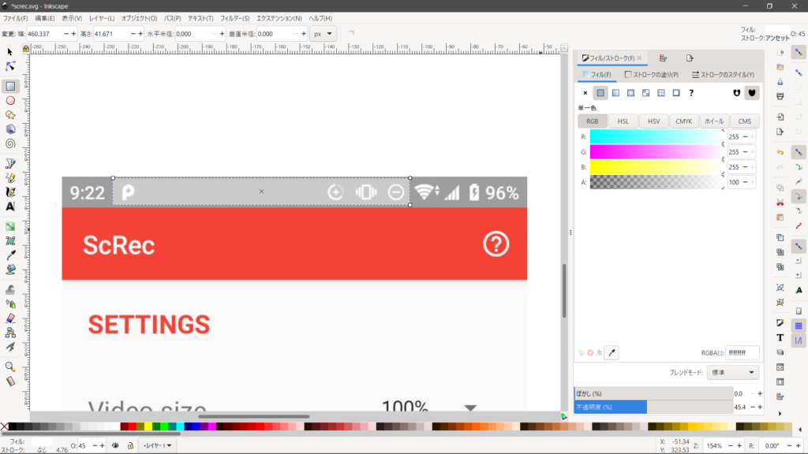The width and height of the screenshot is (808, 454).
Task: Switch to the ストロークの塗り(P) tab
Action: pyautogui.click(x=652, y=75)
